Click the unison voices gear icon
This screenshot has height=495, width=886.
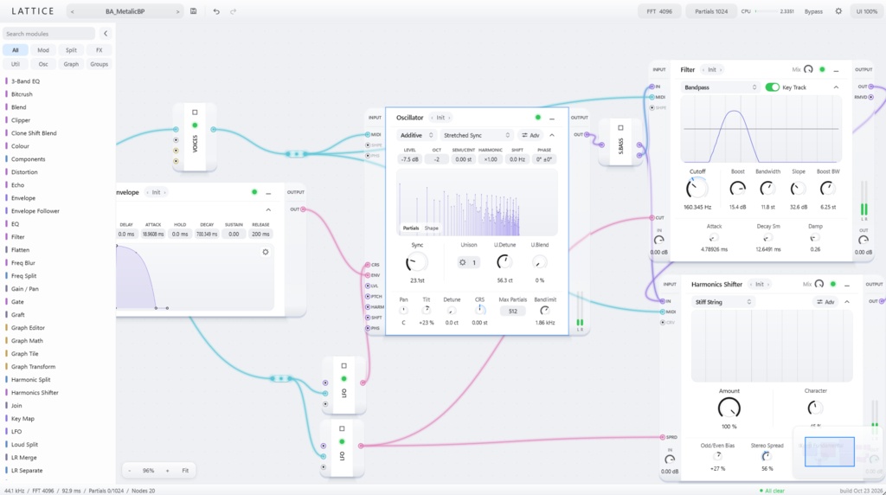[x=463, y=262]
